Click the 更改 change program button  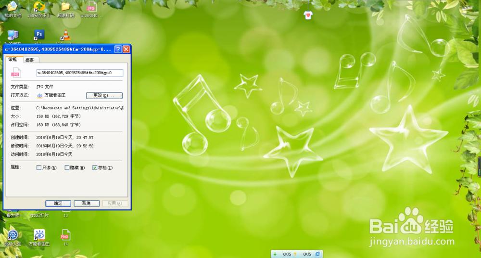point(104,95)
